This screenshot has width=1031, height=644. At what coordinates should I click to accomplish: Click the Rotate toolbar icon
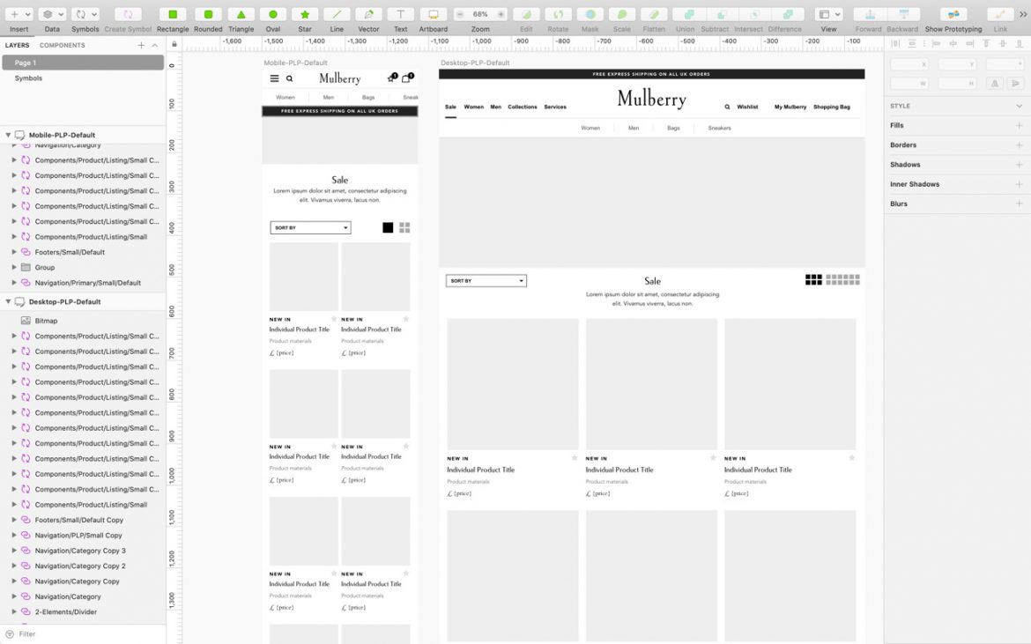tap(558, 14)
